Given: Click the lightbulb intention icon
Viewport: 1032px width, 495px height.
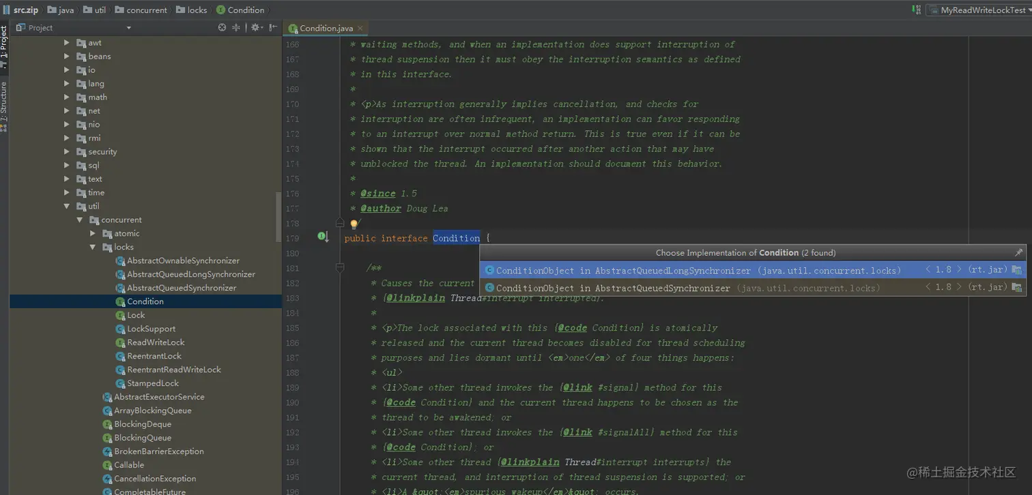Looking at the screenshot, I should [x=354, y=224].
